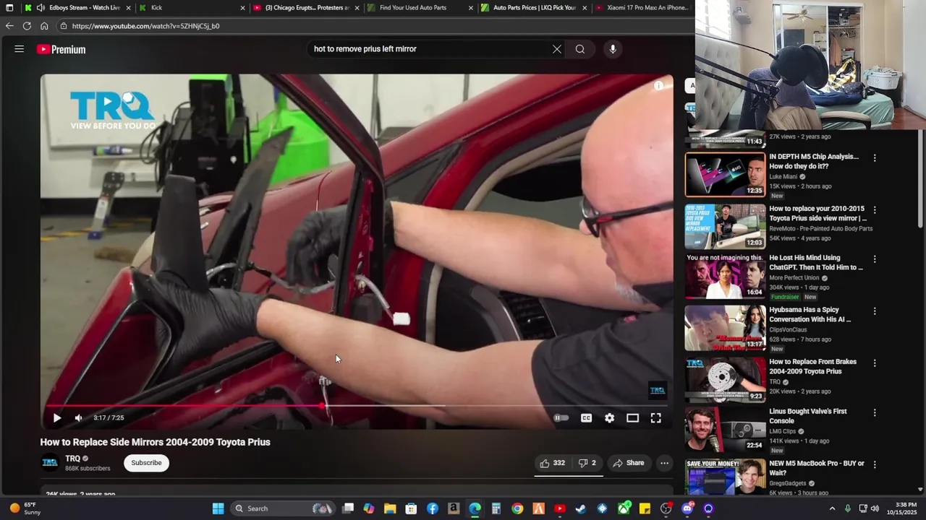Like the video with thumbs up
The image size is (926, 520).
click(552, 463)
